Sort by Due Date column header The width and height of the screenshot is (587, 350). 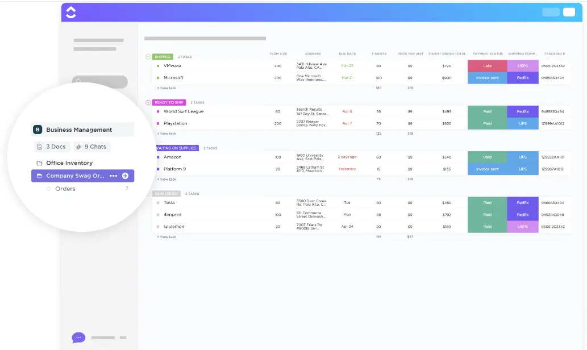347,54
